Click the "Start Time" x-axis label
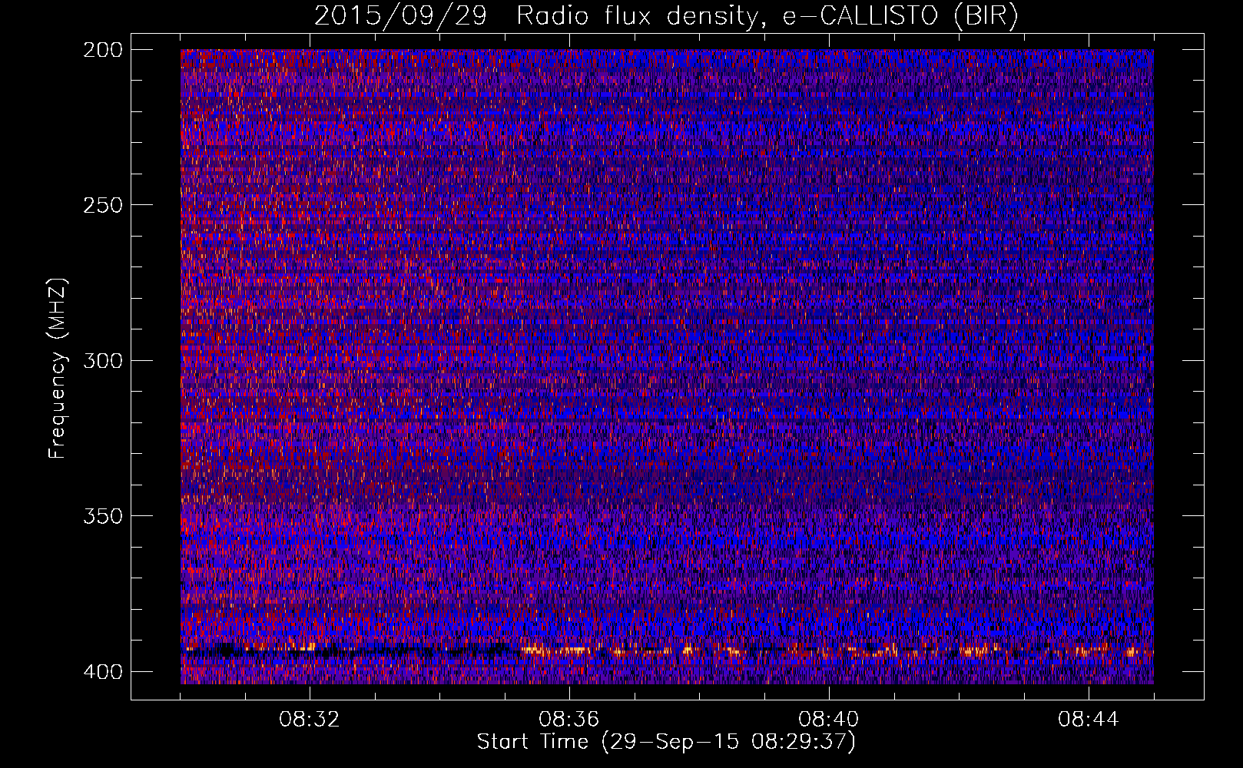 (666, 742)
